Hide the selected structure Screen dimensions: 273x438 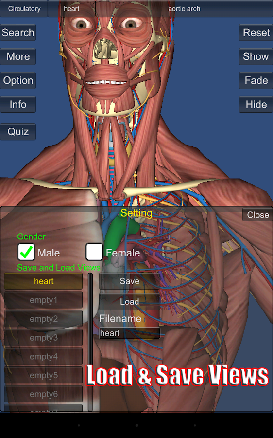pyautogui.click(x=256, y=105)
